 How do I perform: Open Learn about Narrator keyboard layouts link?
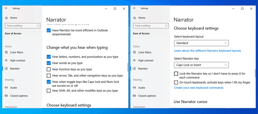pos(207,51)
